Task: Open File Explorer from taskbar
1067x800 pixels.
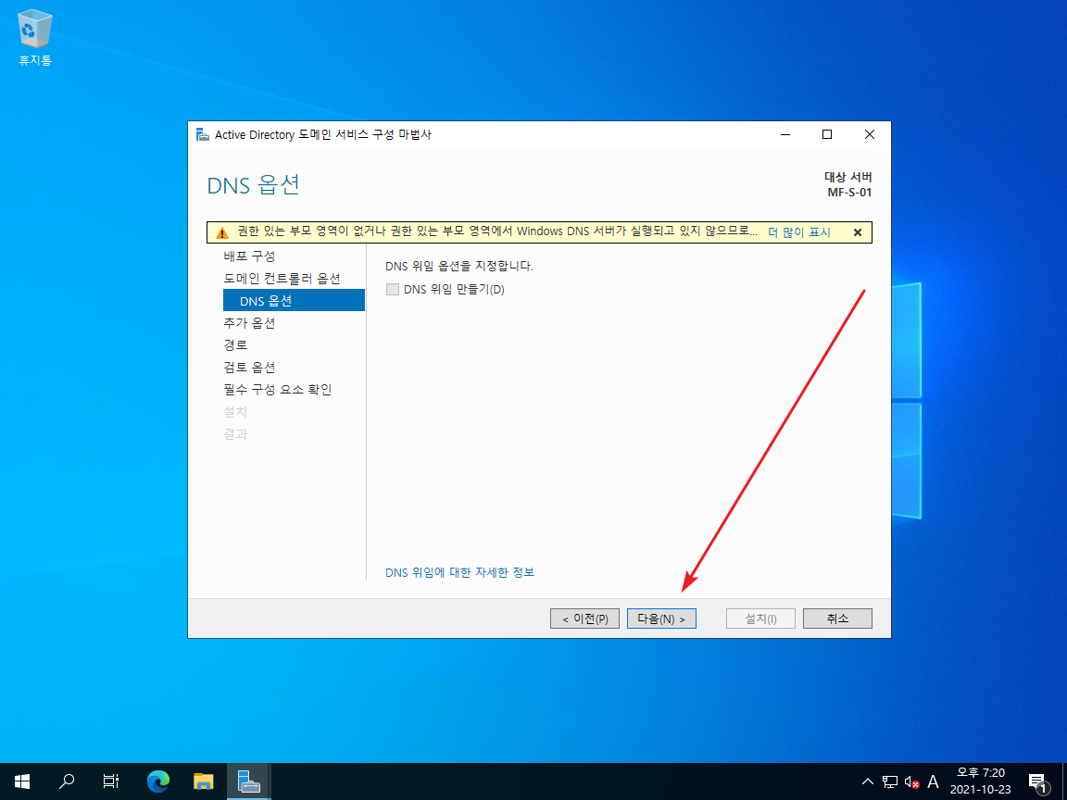Action: point(204,781)
